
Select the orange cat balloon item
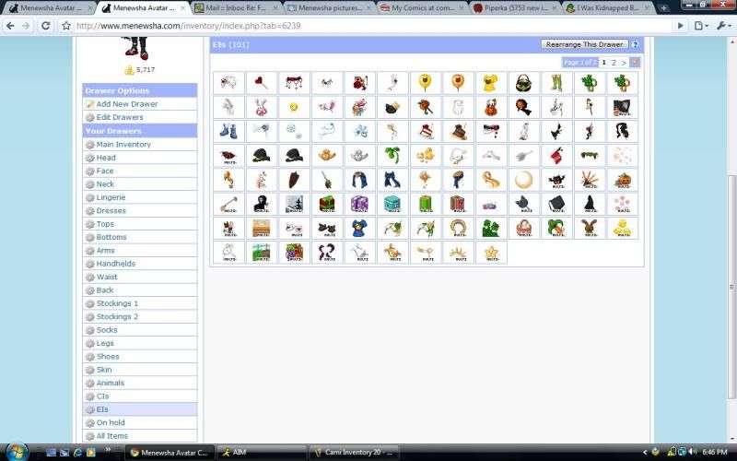pos(458,83)
